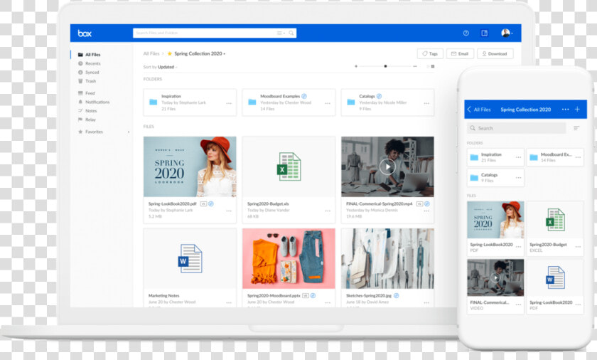Open more options for laptop Inspiration folder
Image resolution: width=597 pixels, height=360 pixels.
(x=229, y=103)
